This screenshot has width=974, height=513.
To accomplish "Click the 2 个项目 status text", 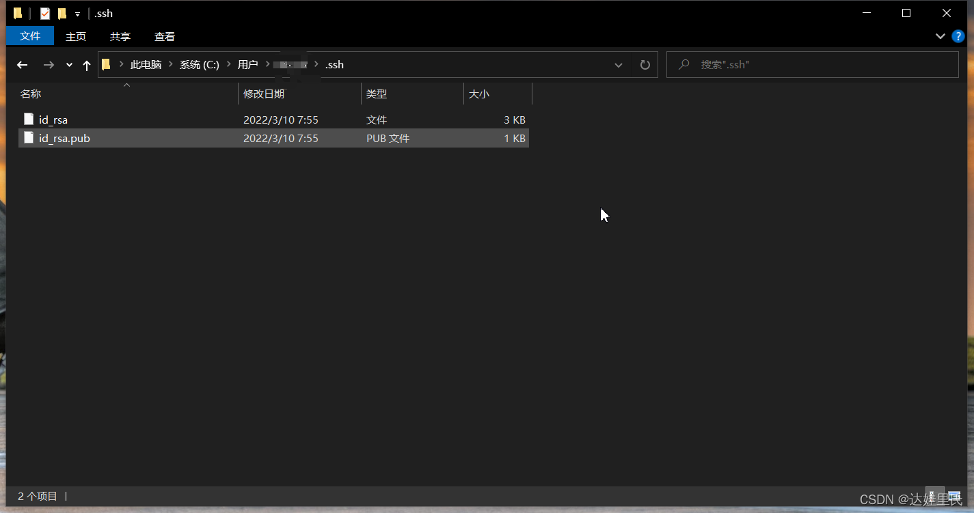I will (x=38, y=497).
